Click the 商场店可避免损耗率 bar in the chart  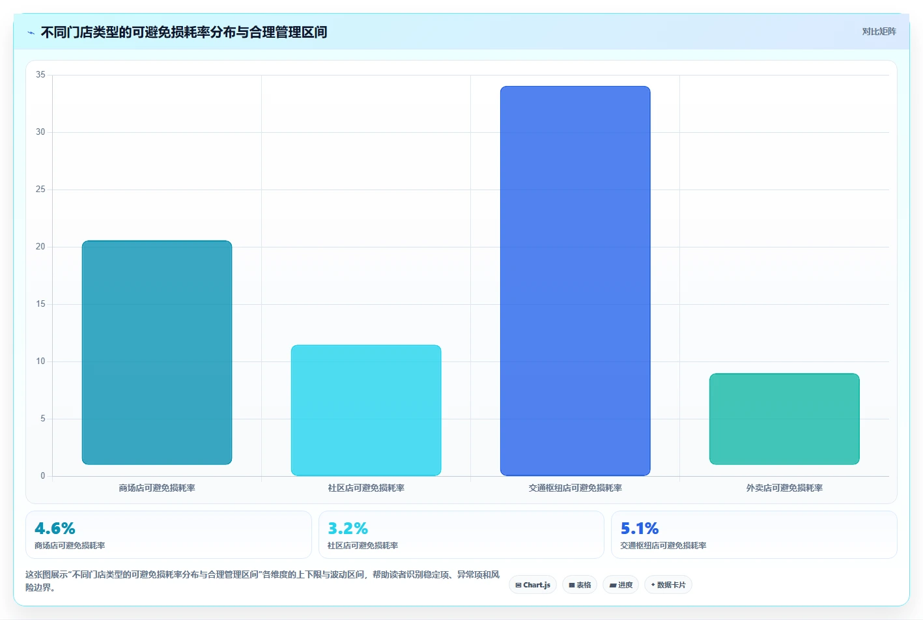[x=157, y=352]
